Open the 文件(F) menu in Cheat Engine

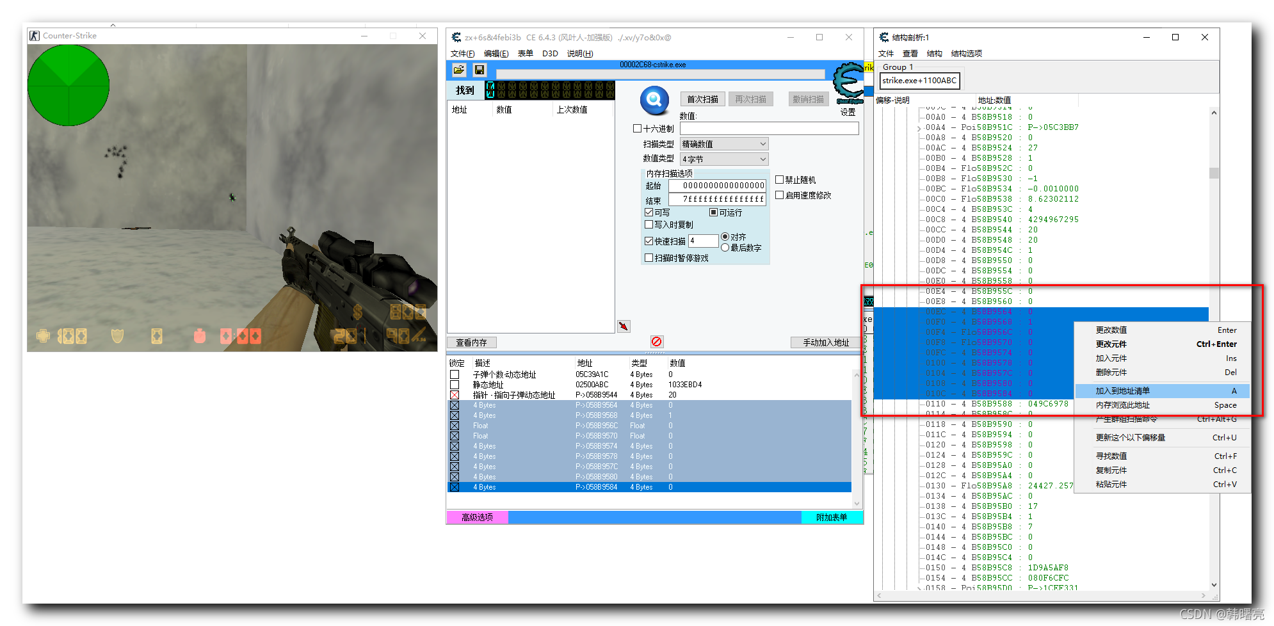[463, 54]
